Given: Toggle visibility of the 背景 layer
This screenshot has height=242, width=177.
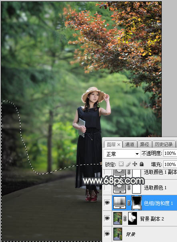Looking at the screenshot, I should 107,234.
